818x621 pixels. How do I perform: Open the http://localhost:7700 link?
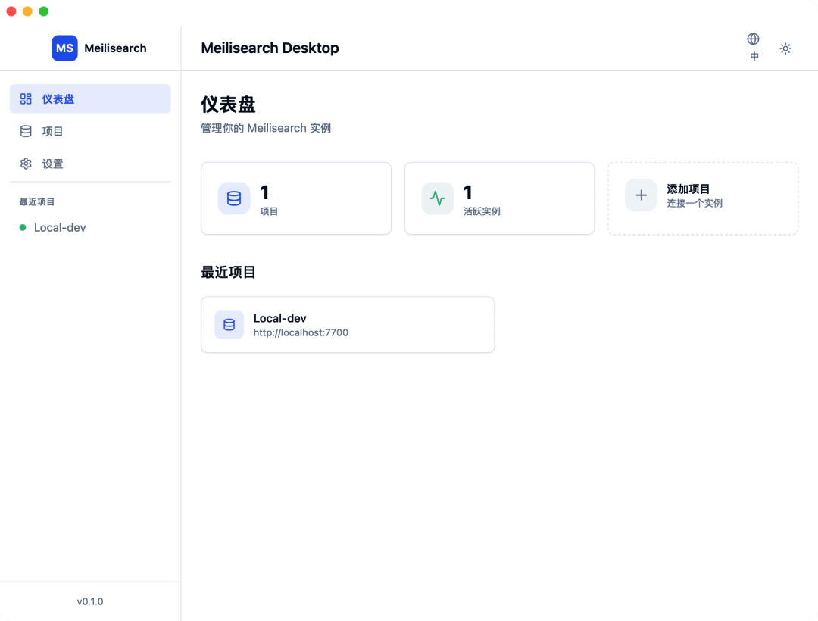301,332
